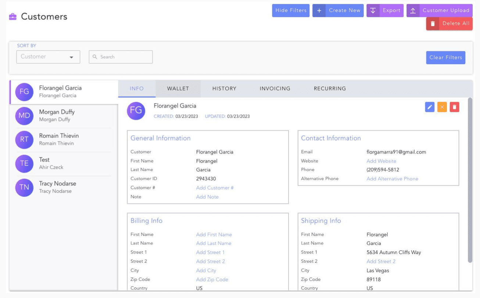This screenshot has width=480, height=298.
Task: Click the shipping city Las Vegas
Action: coord(378,271)
